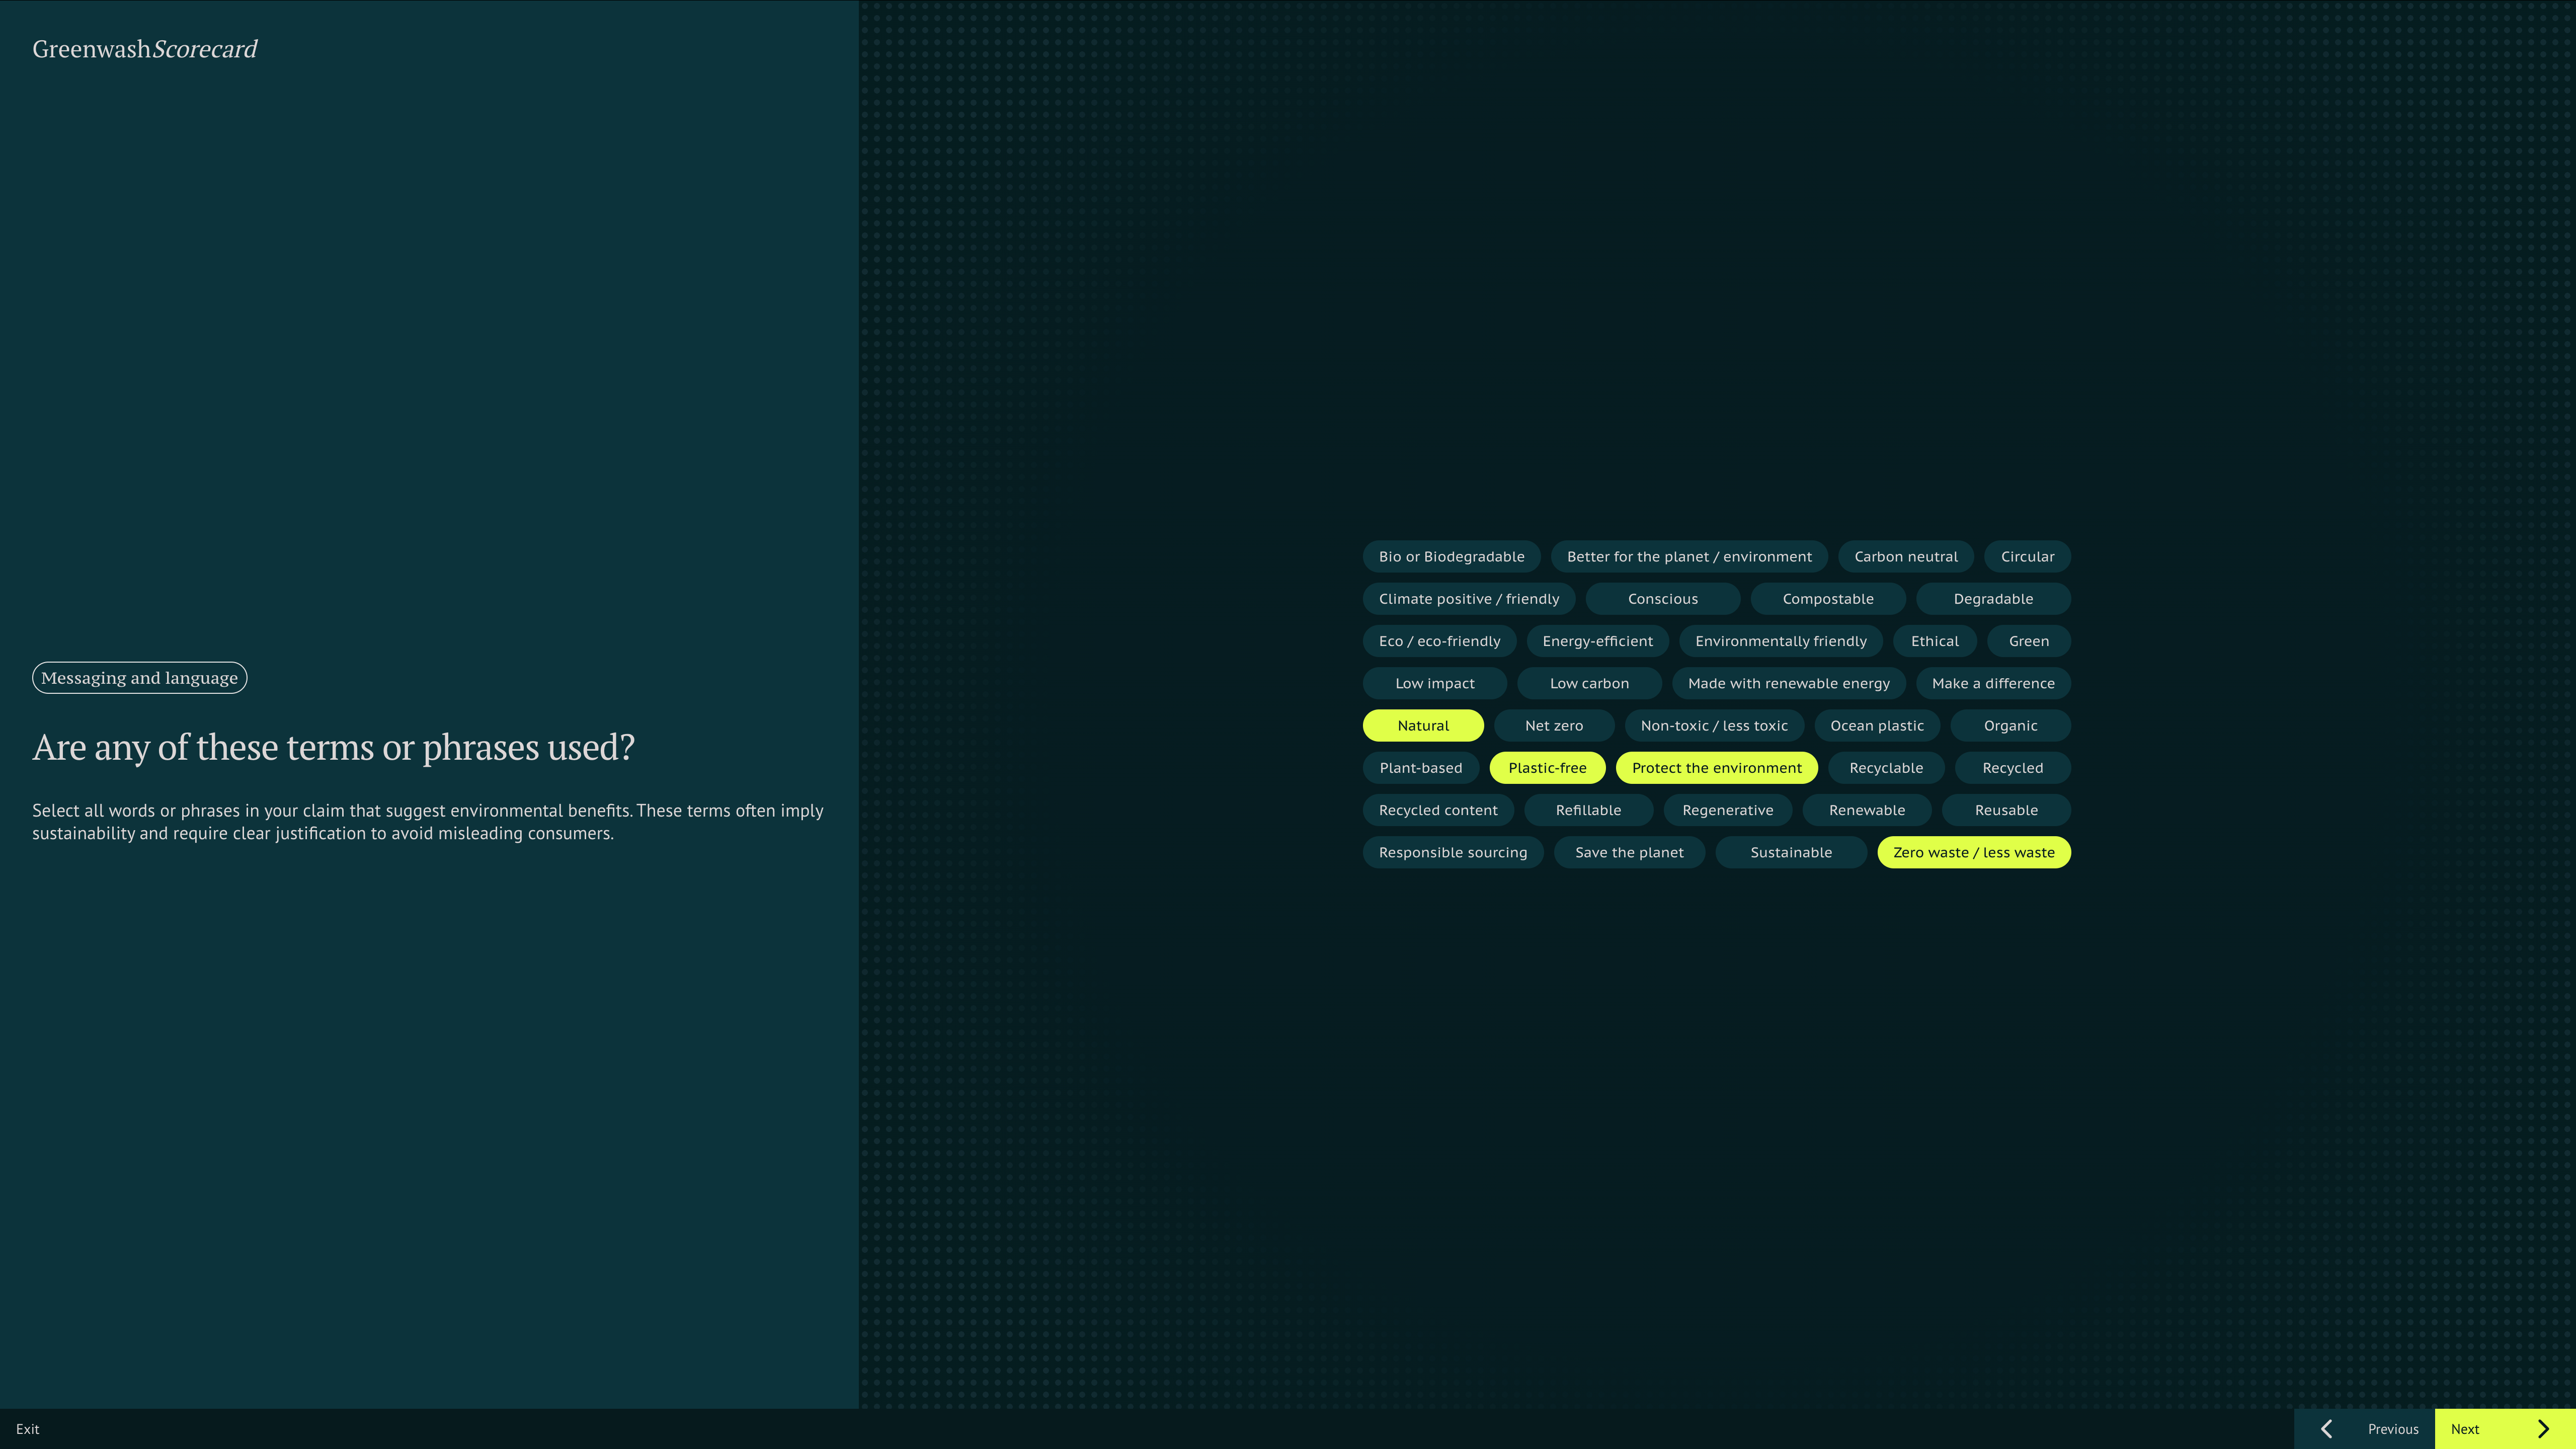
Task: Choose the Net zero phrase
Action: point(1553,726)
